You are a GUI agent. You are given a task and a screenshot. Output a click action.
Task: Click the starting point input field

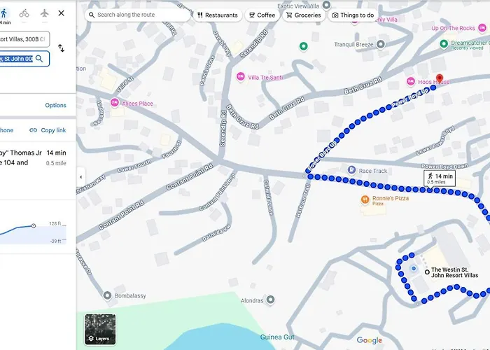tap(24, 39)
